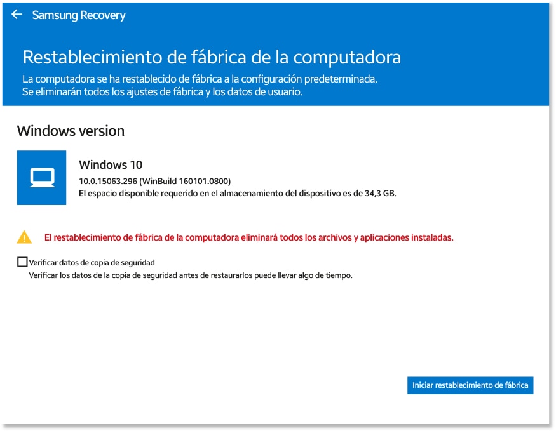
Task: Click heading Restablecimiento de fábrica de la computadora
Action: (x=212, y=57)
